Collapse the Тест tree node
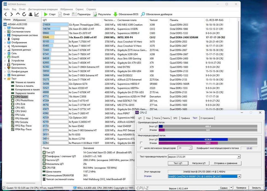 pos(5,79)
